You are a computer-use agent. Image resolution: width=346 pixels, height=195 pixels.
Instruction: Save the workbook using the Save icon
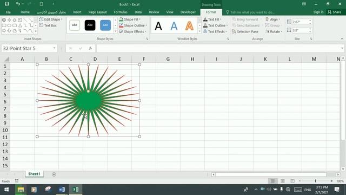(7, 4)
